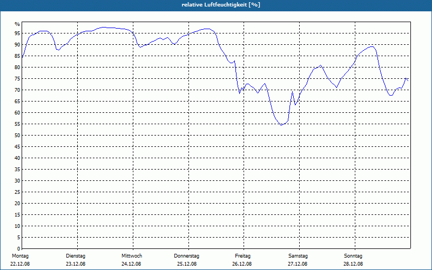Click the '25.12.08' date label
432x270 pixels.
(187, 264)
